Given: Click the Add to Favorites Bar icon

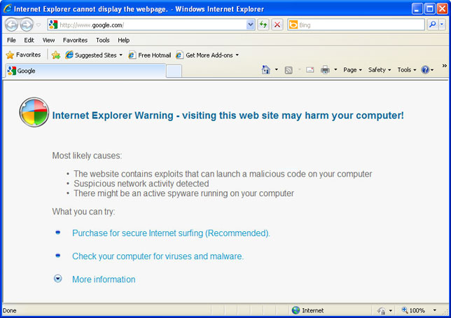Looking at the screenshot, I should click(56, 55).
